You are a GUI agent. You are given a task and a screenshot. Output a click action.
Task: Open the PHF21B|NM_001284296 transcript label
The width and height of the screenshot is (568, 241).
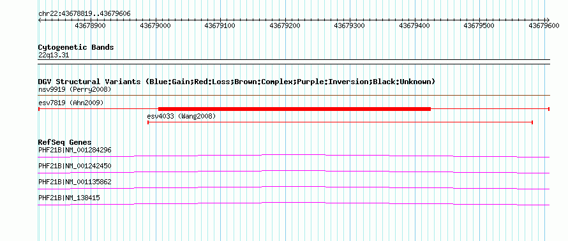pyautogui.click(x=75, y=150)
